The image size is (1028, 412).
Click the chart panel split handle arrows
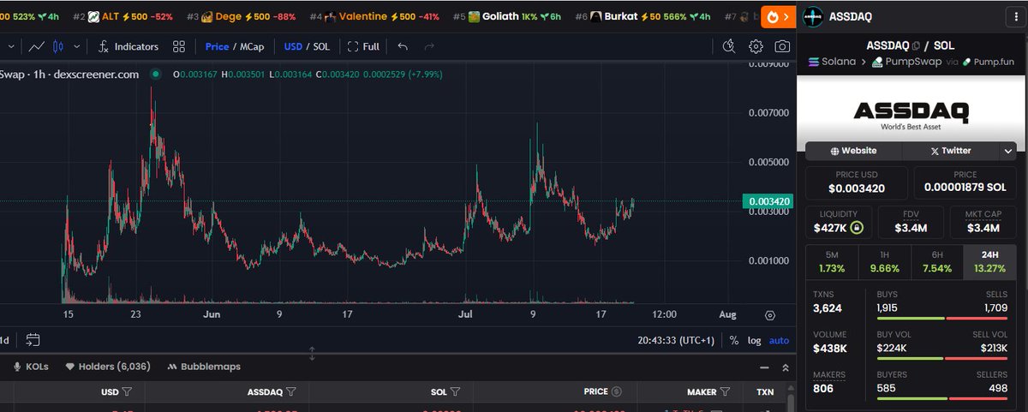click(x=312, y=353)
